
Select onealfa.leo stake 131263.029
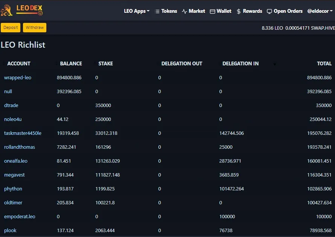[107, 161]
